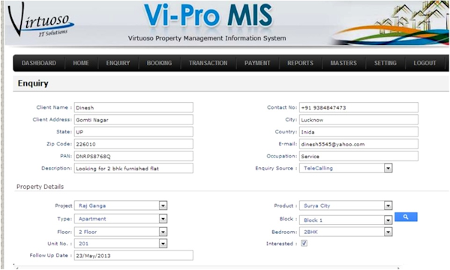Open the Floor dropdown showing 2 Floor
This screenshot has width=450, height=270.
[x=121, y=232]
